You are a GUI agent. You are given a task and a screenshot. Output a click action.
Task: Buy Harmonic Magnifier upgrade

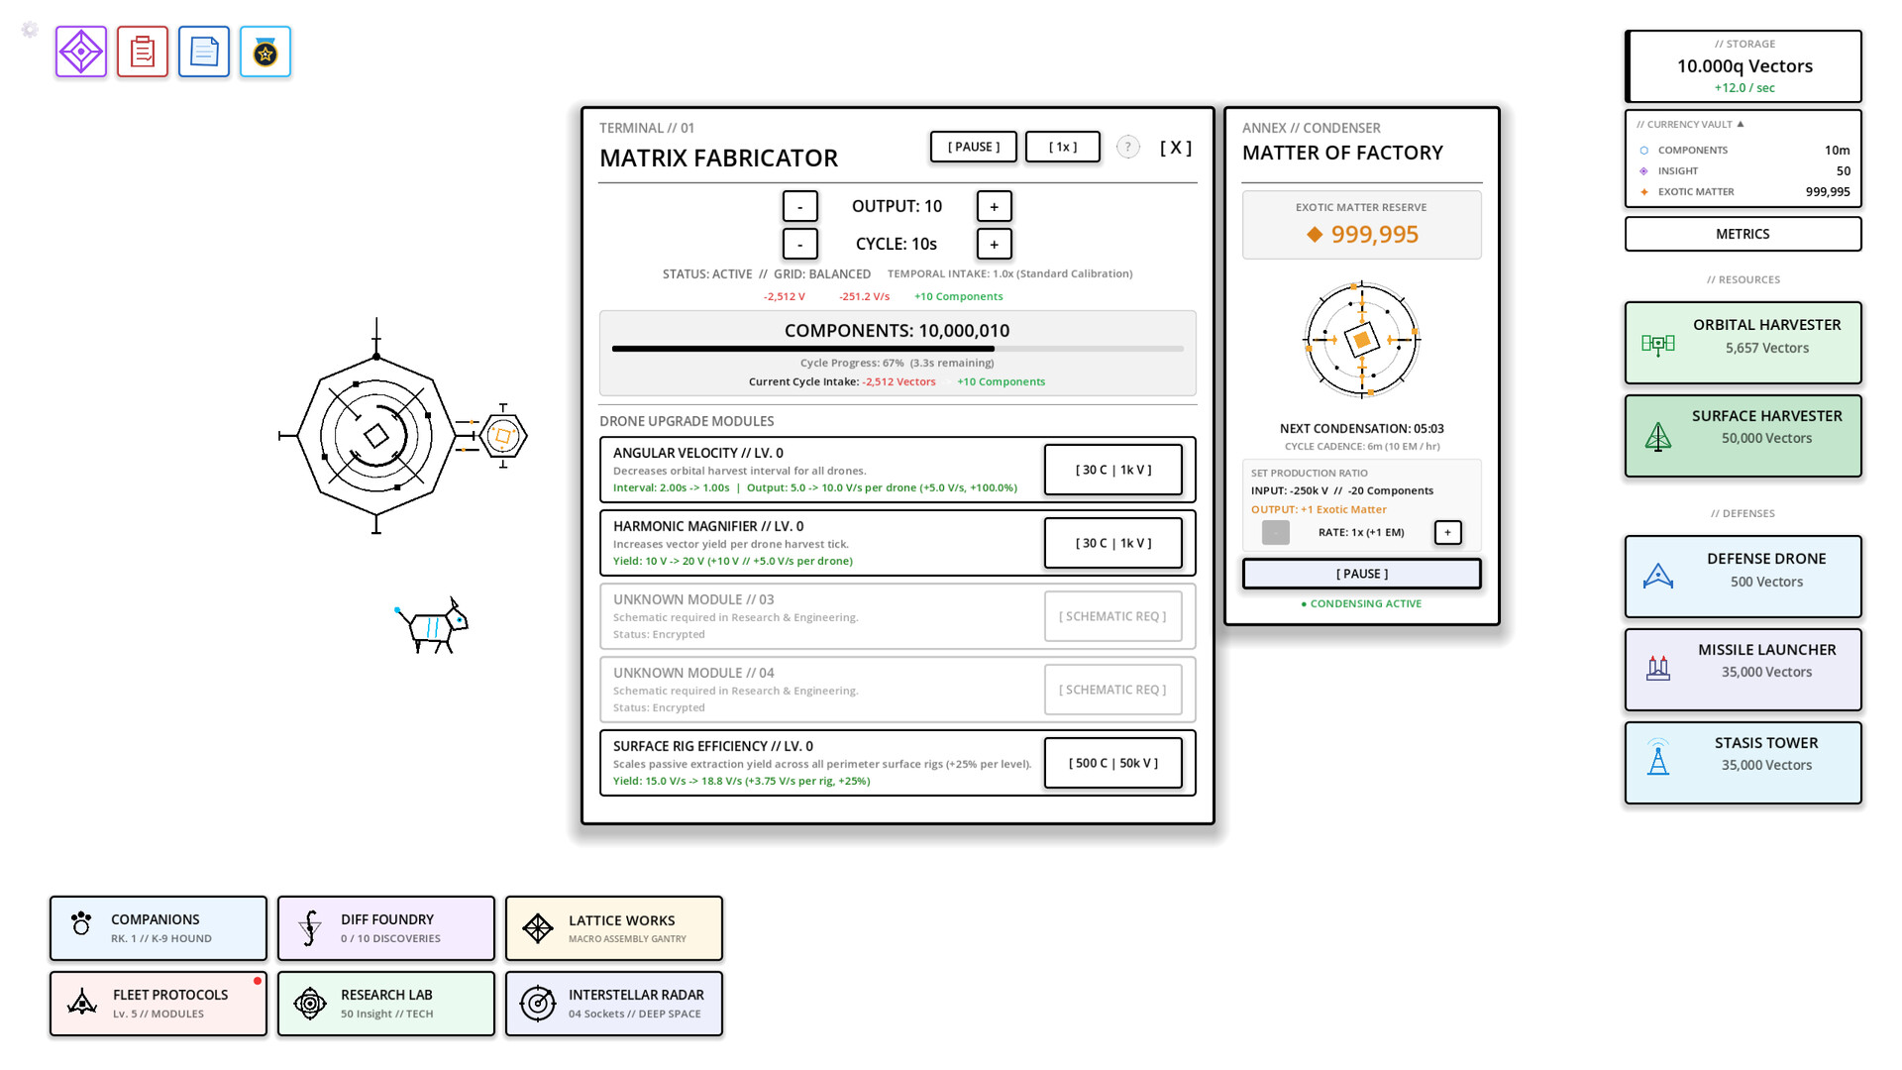click(1113, 543)
